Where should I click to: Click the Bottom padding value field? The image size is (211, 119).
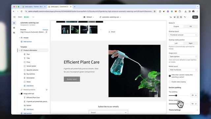[194, 104]
